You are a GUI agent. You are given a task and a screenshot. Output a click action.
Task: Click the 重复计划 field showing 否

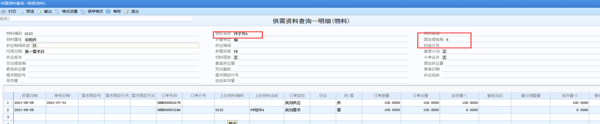520,51
